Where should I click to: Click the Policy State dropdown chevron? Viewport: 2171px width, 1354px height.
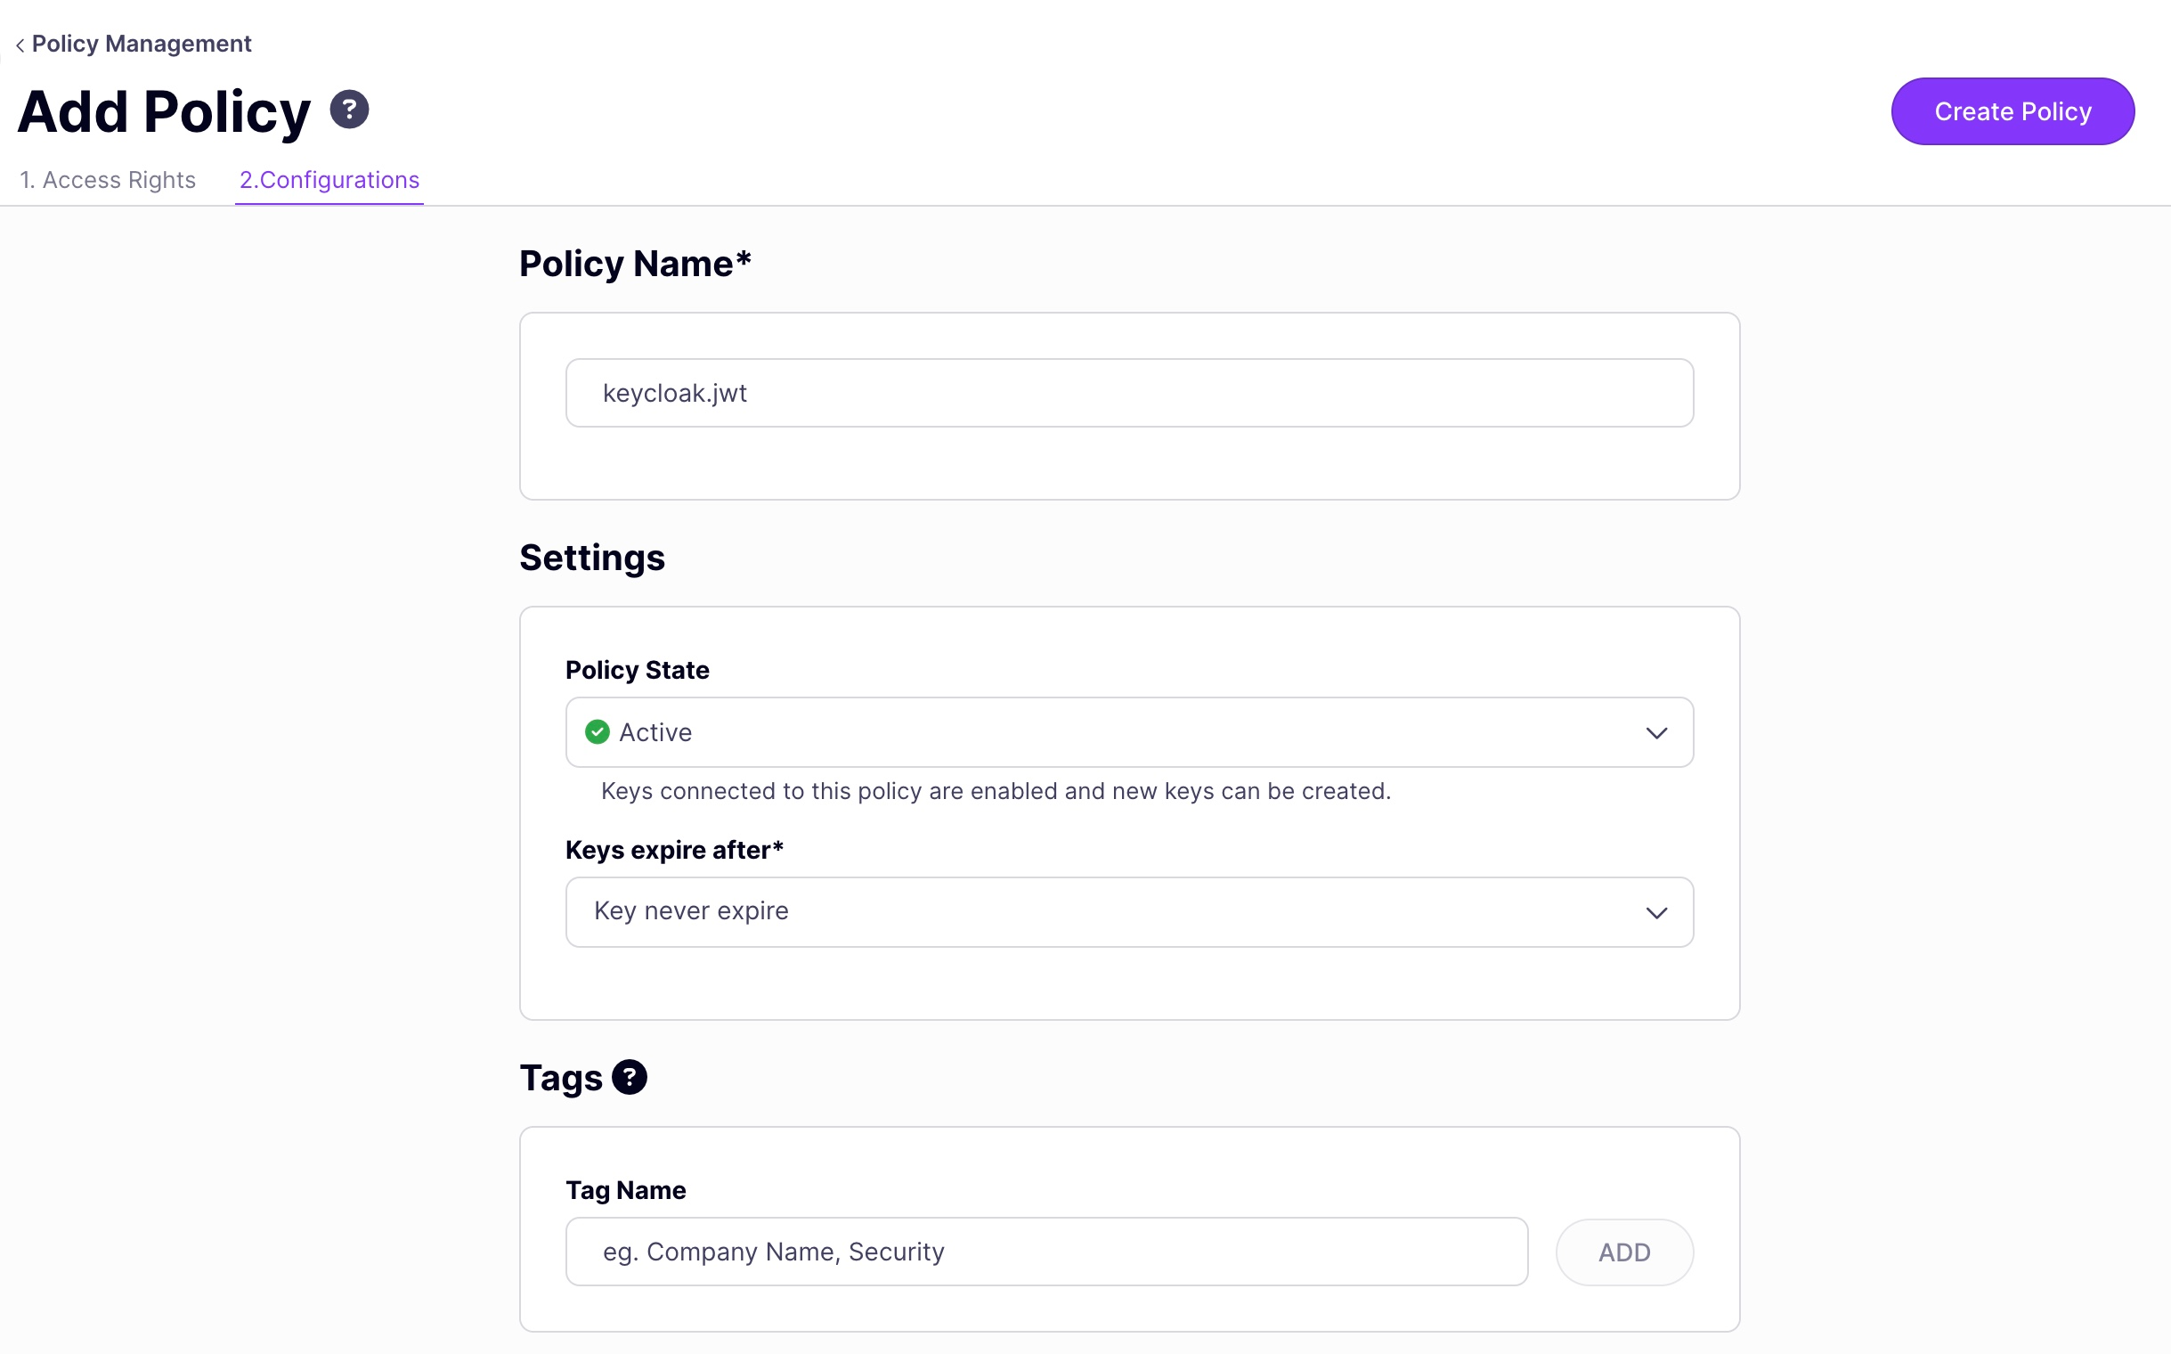[x=1656, y=731]
